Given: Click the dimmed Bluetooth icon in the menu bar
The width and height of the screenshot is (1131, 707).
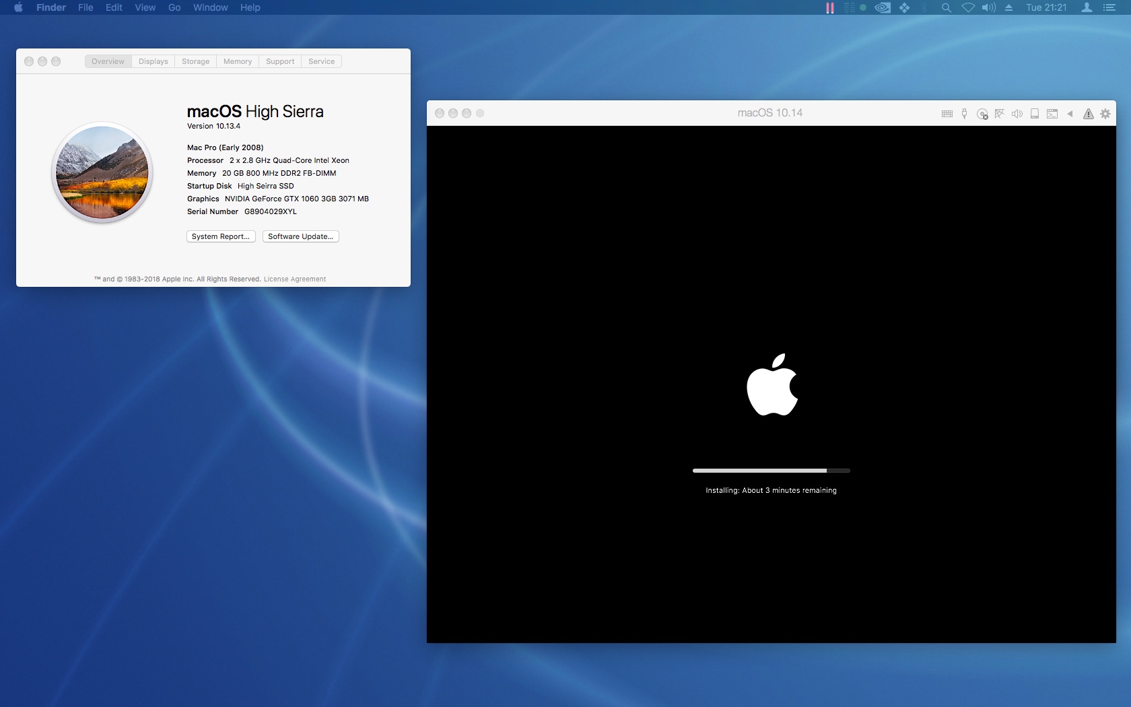Looking at the screenshot, I should tap(925, 7).
